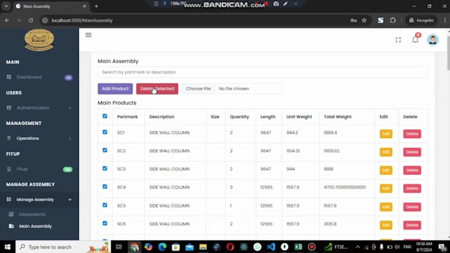Open Visual Studio Code from taskbar
450x253 pixels.
click(x=271, y=246)
